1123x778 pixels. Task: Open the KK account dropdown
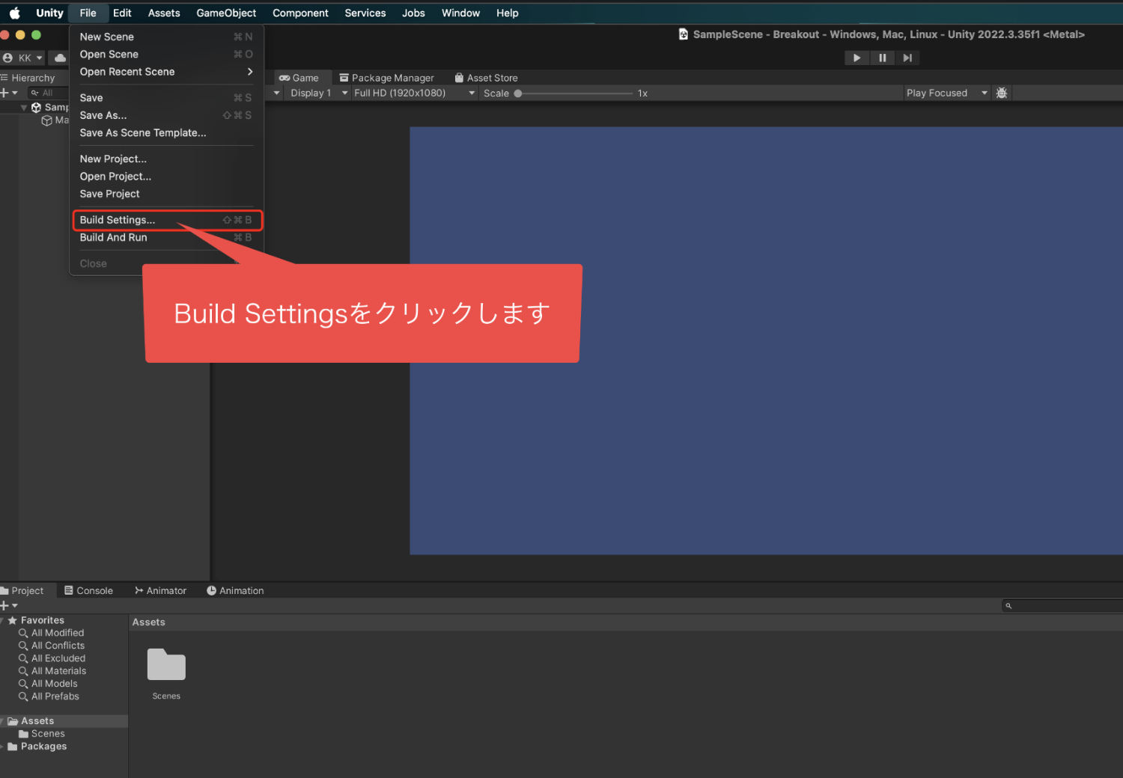tap(23, 58)
